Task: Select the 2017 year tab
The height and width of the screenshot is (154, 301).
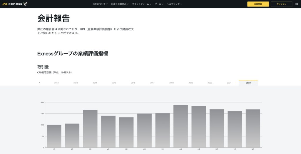Action: [x=153, y=83]
